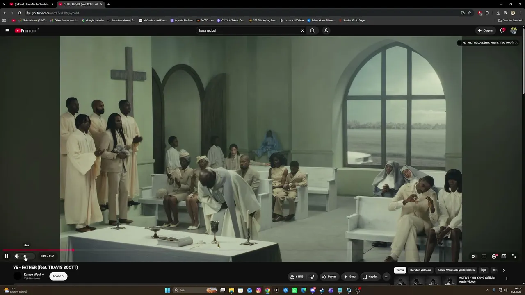Click the Paylaş share button
Screen dimensions: 525x295
[x=329, y=277]
